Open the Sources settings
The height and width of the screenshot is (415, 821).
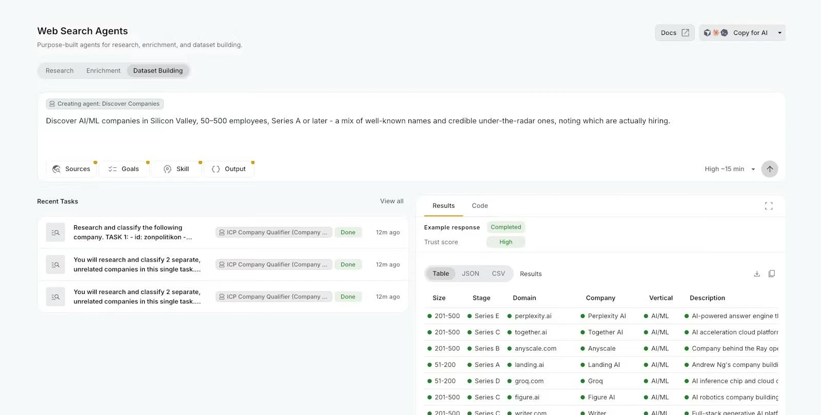[71, 169]
